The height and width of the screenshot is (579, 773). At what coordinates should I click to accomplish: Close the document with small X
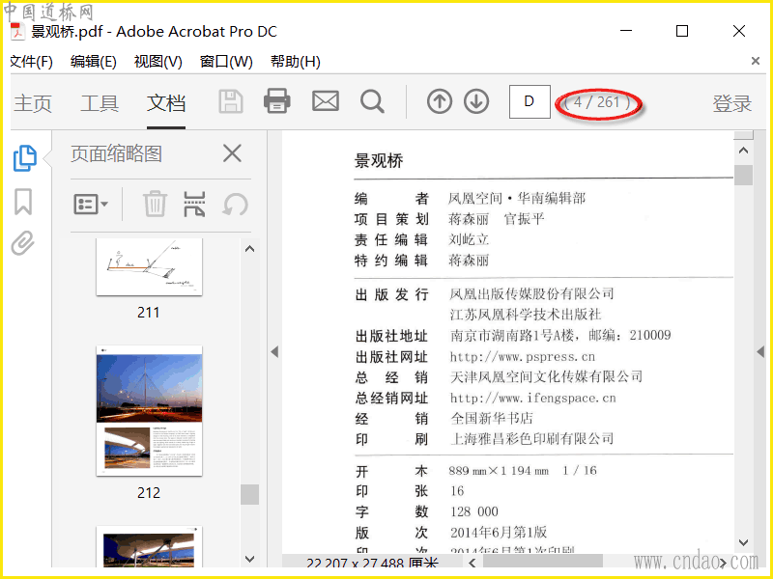[x=755, y=61]
